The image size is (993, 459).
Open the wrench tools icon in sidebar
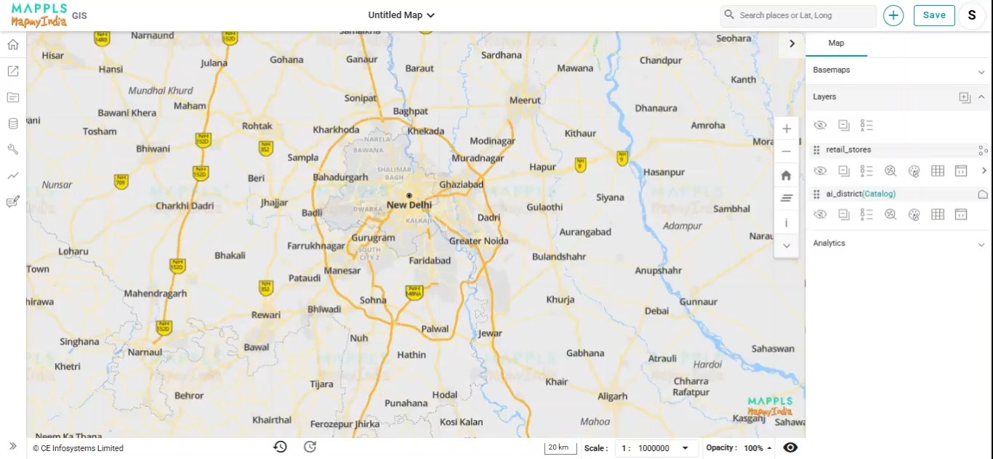point(13,150)
